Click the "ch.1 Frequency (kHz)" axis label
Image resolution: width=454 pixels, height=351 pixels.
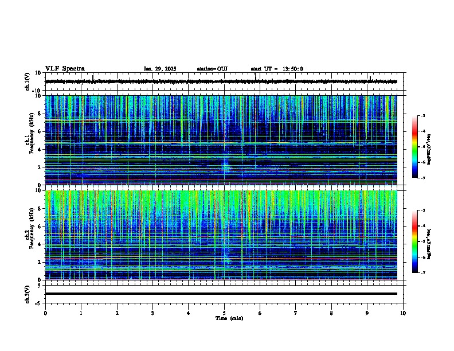[30, 132]
